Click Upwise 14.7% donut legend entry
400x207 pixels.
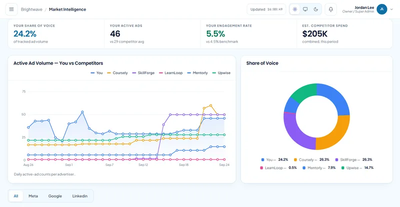[x=357, y=168]
